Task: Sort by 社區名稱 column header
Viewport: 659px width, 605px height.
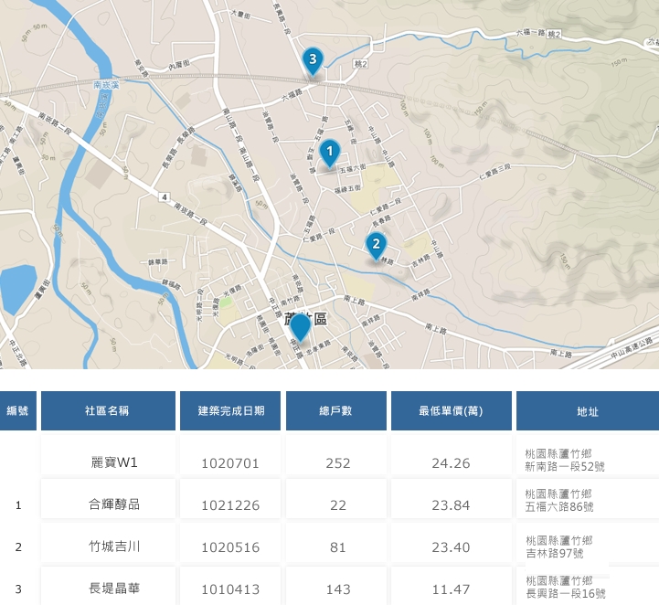Action: point(108,411)
